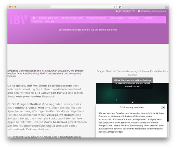Image resolution: width=176 pixels, height=148 pixels.
Task: Click the 'Dragon Medical - Spracherkennungs-Software' video caption
Action: click(x=132, y=73)
